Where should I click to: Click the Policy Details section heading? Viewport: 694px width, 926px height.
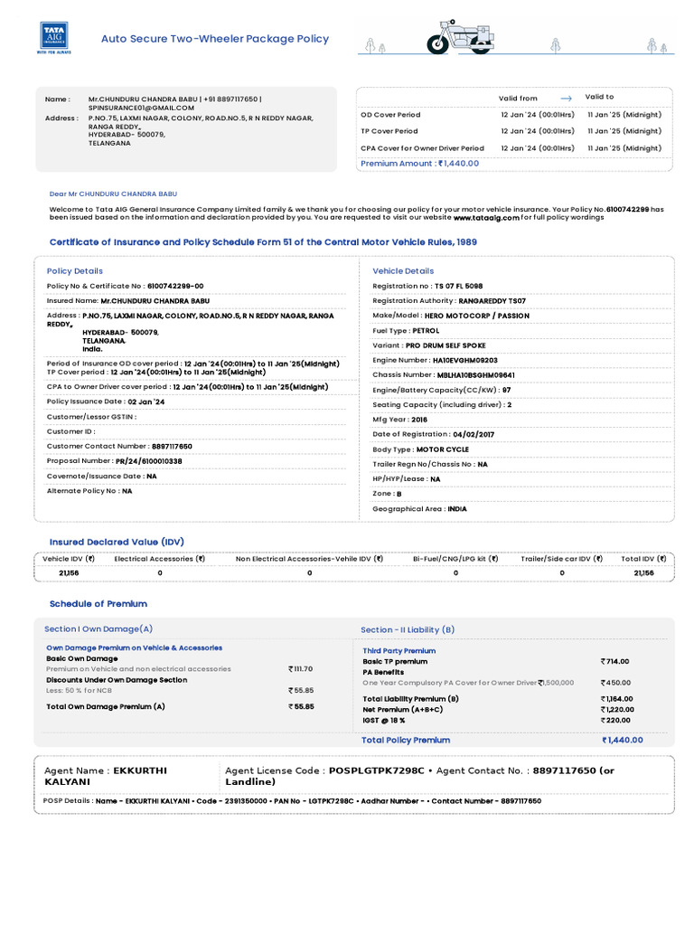75,271
